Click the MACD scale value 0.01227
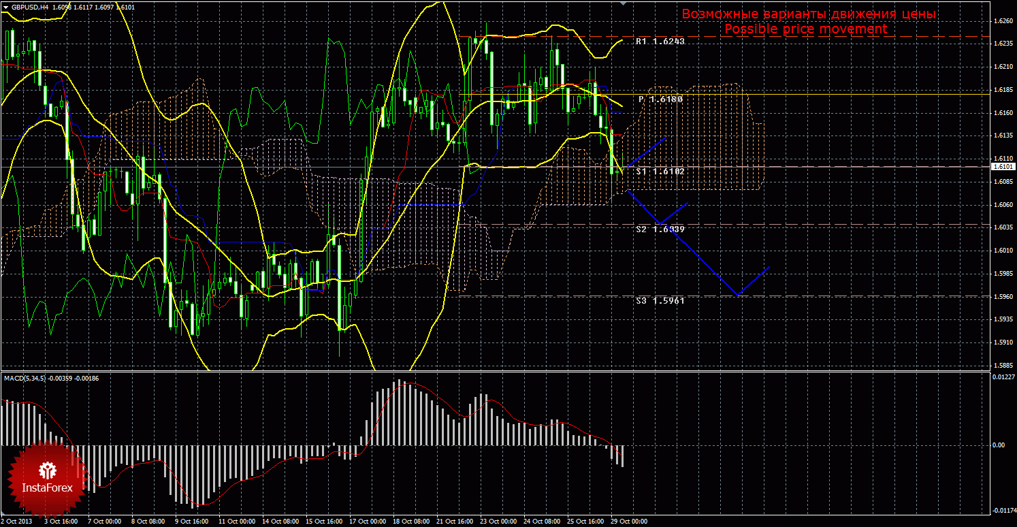1017x527 pixels. coord(1003,377)
